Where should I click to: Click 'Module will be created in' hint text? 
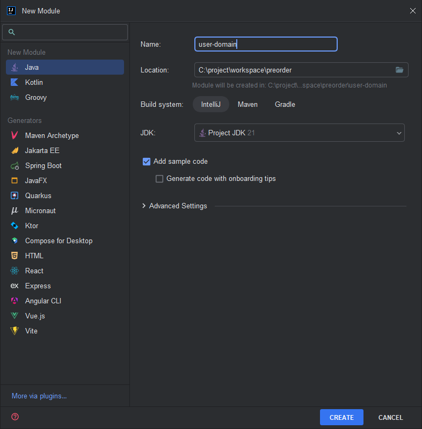click(289, 85)
